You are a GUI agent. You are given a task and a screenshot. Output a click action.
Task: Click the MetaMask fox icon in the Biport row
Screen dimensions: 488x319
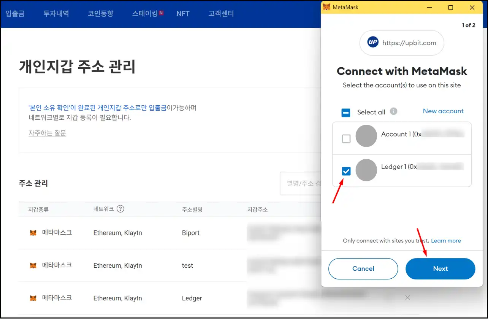point(33,233)
